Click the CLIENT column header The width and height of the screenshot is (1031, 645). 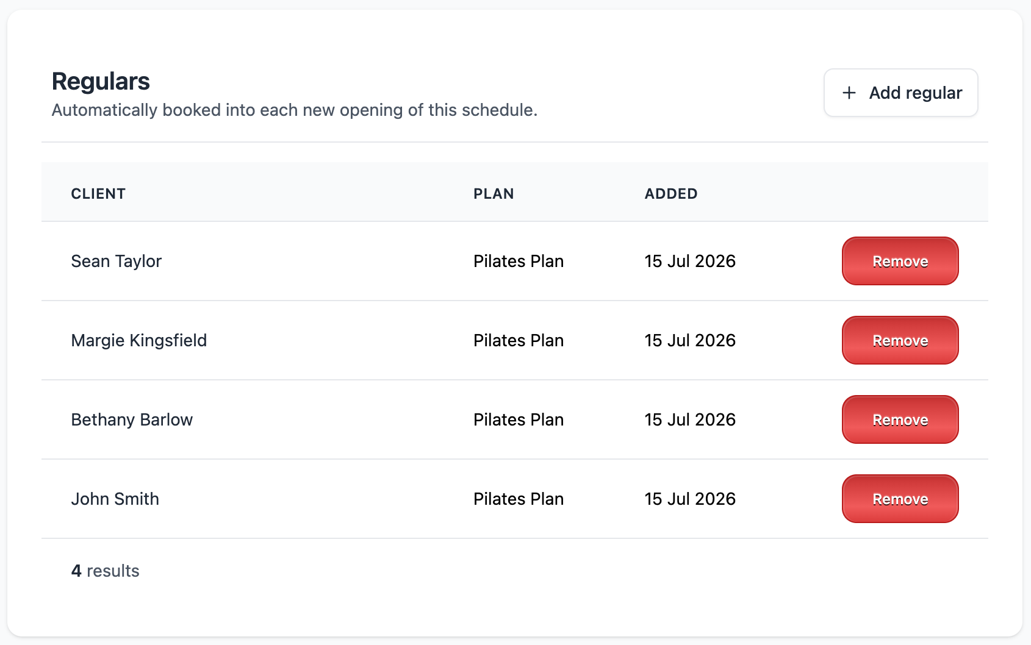98,194
